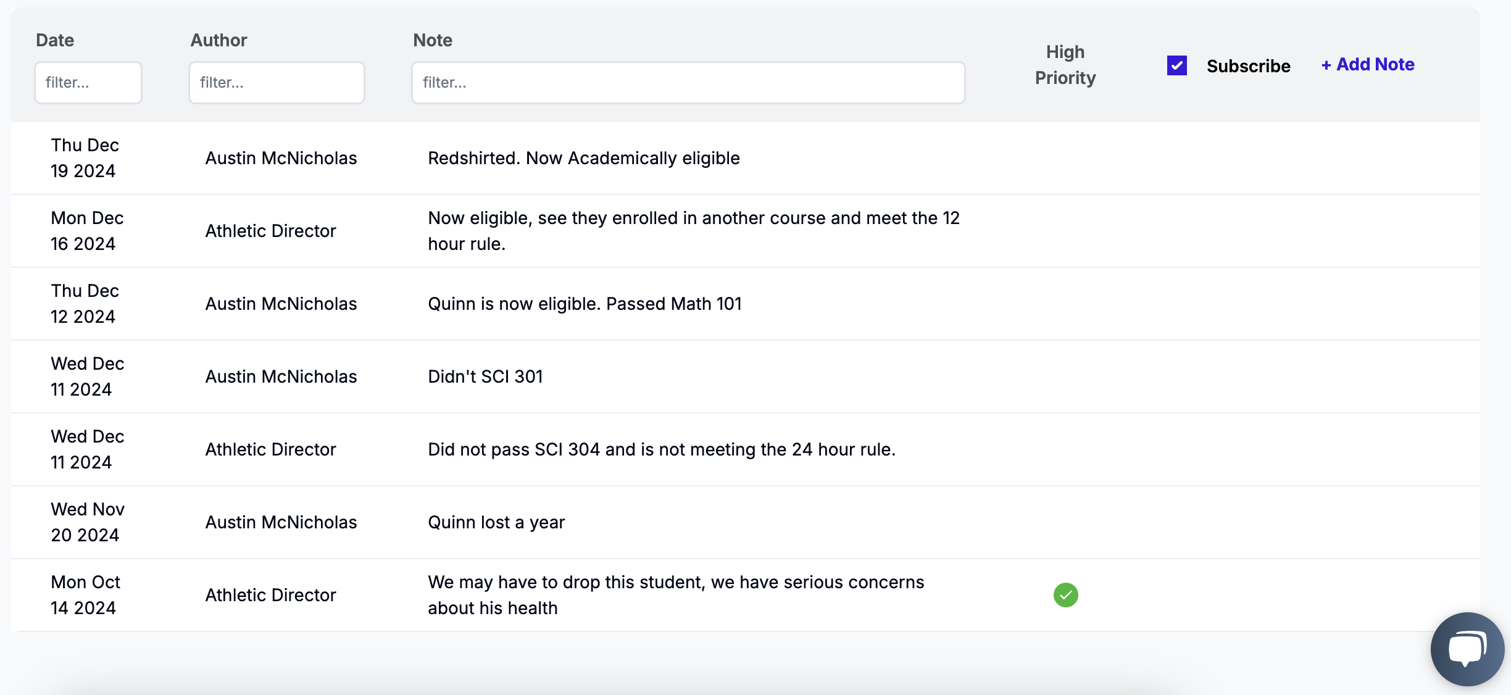
Task: Select the Quinn lost a year note
Action: click(x=496, y=523)
